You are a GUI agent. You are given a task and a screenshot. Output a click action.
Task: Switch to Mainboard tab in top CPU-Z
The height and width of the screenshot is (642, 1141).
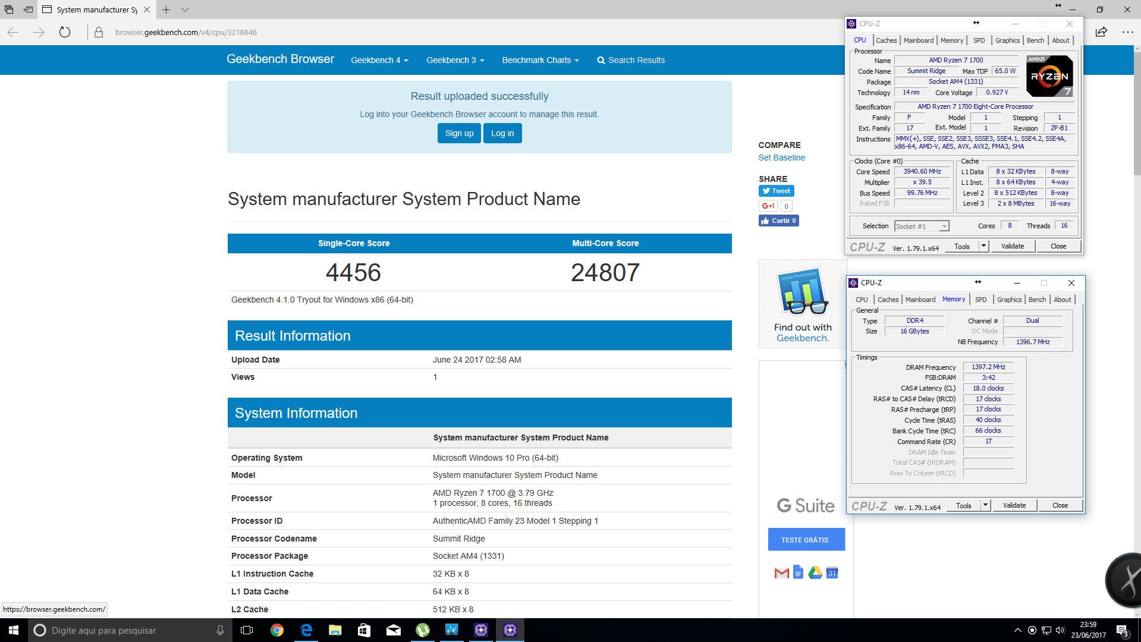coord(919,40)
